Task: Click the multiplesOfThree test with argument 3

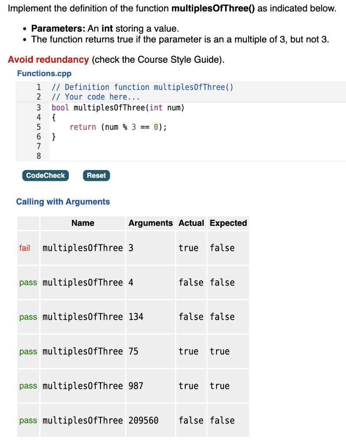Action: tap(82, 247)
